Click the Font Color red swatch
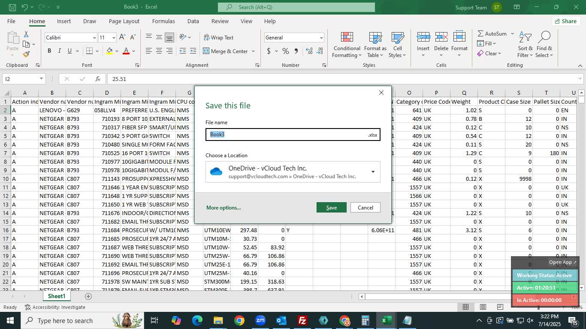Screen dimensions: 586x329 pos(126,51)
